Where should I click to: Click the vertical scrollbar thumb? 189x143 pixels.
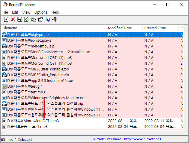click(x=186, y=44)
